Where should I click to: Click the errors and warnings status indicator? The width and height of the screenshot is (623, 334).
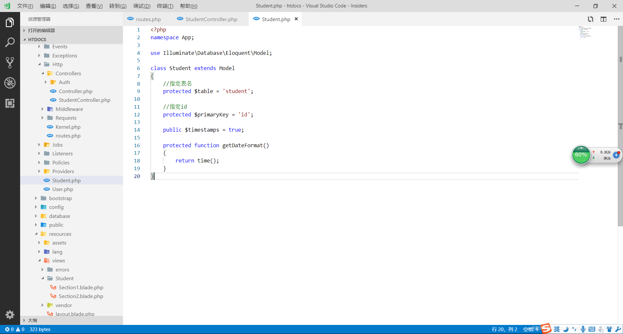coord(15,329)
